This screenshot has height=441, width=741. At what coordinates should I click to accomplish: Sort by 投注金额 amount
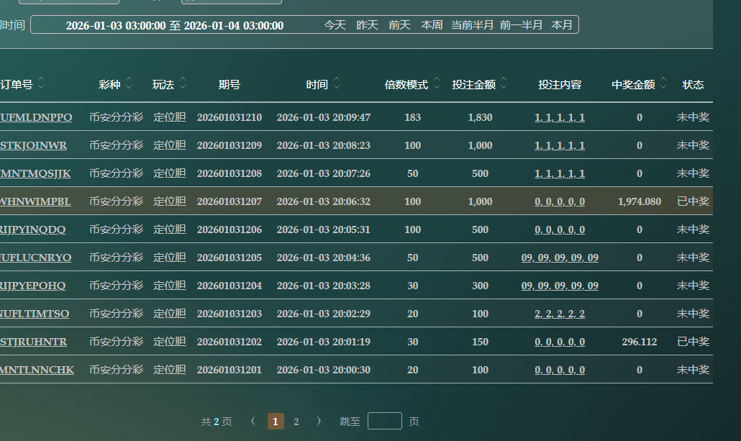click(x=504, y=84)
